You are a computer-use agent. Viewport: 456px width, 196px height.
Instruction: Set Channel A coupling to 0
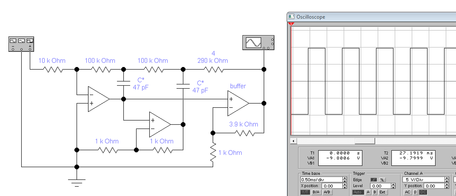click(416, 192)
